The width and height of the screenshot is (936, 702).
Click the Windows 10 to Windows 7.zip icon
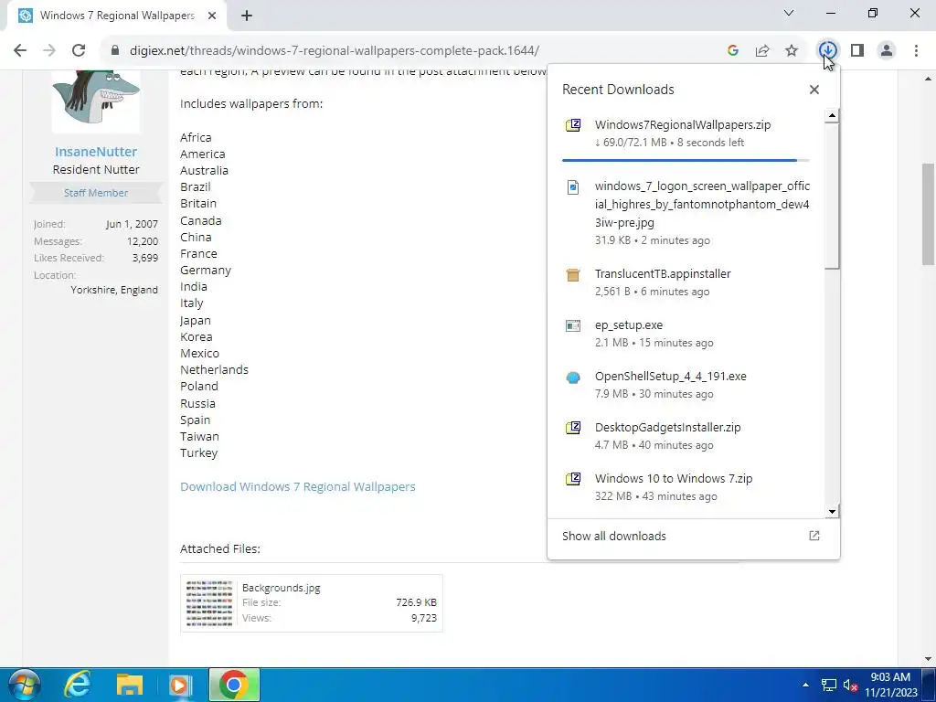(573, 479)
